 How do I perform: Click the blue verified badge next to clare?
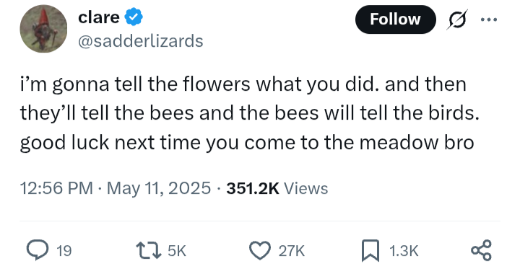tap(134, 17)
